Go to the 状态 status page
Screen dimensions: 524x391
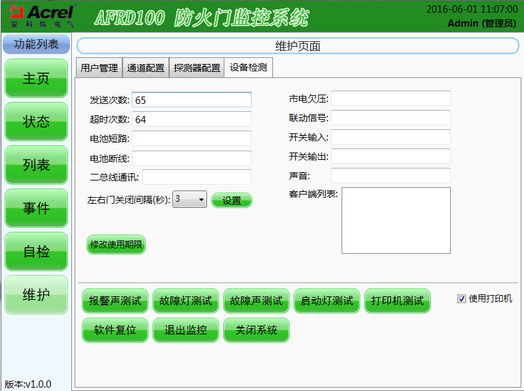coord(36,122)
